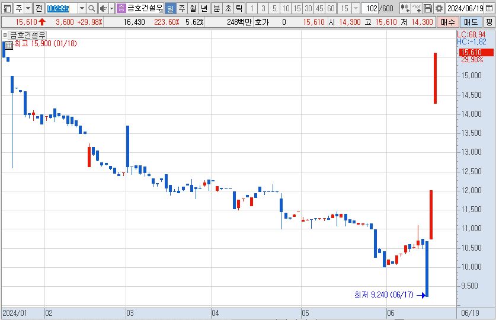
Task: Click the stock code field 002995
Action: point(62,8)
